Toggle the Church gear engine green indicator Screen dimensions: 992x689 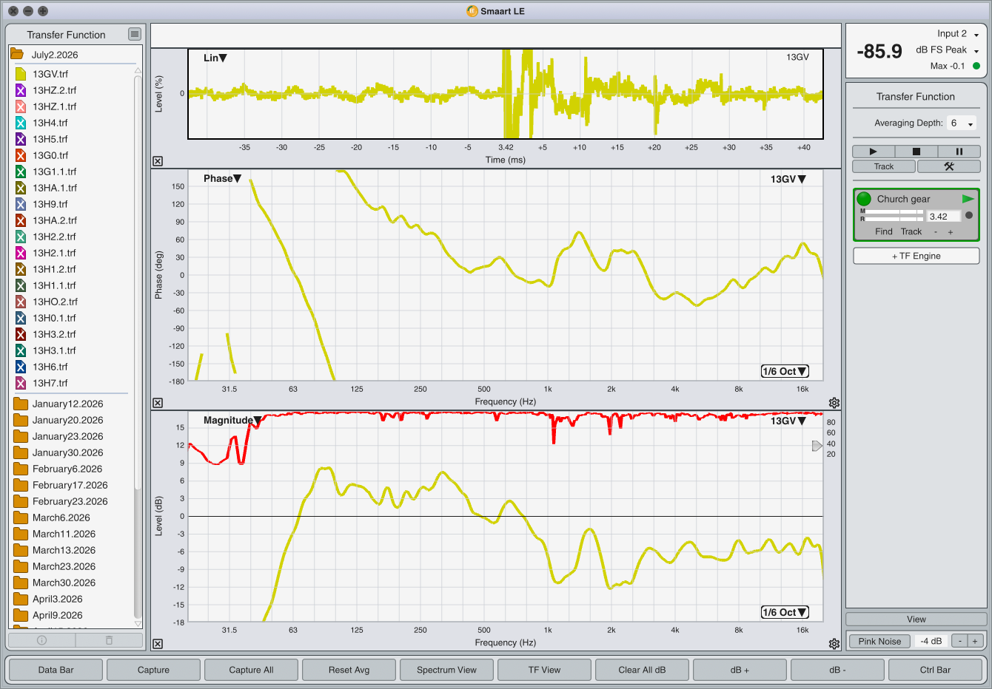(864, 199)
